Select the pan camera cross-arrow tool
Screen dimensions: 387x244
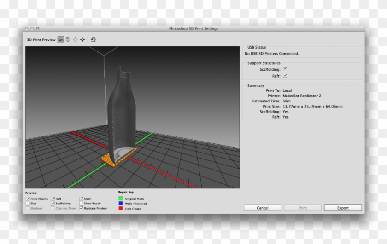coord(75,40)
